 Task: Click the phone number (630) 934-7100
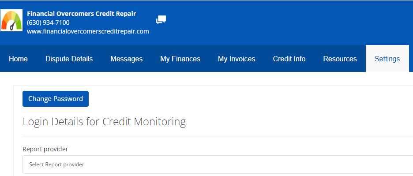pyautogui.click(x=48, y=22)
